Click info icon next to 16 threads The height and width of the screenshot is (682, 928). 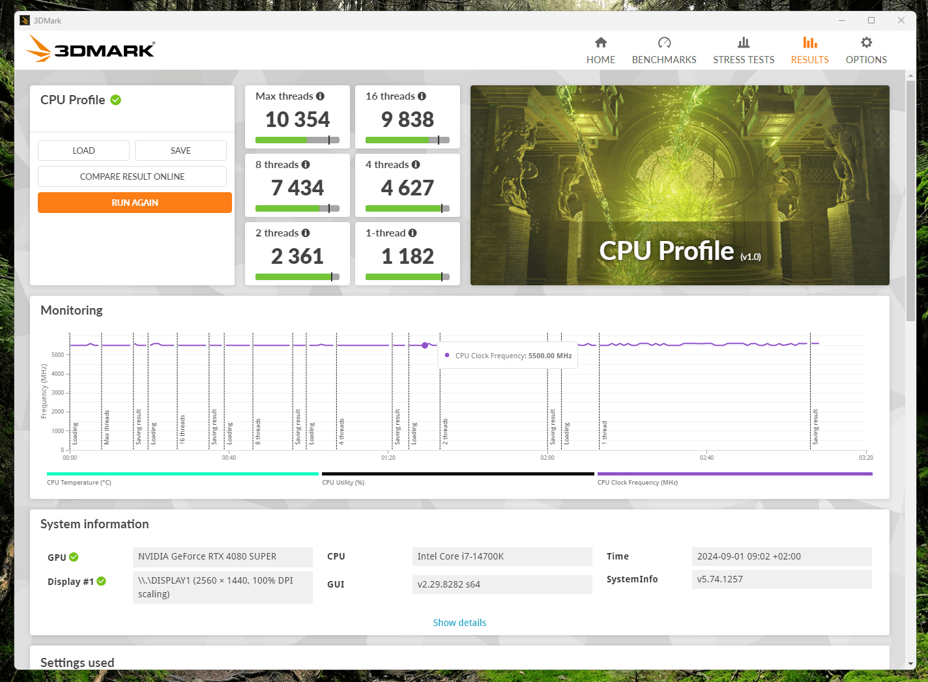pos(422,96)
